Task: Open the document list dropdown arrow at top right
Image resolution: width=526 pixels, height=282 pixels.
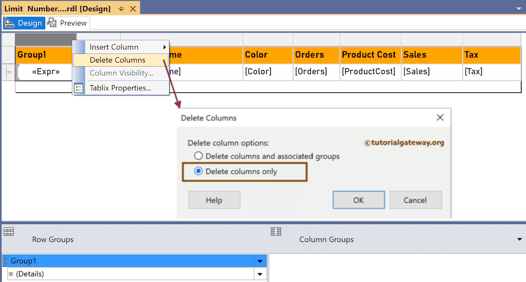Action: (x=519, y=9)
